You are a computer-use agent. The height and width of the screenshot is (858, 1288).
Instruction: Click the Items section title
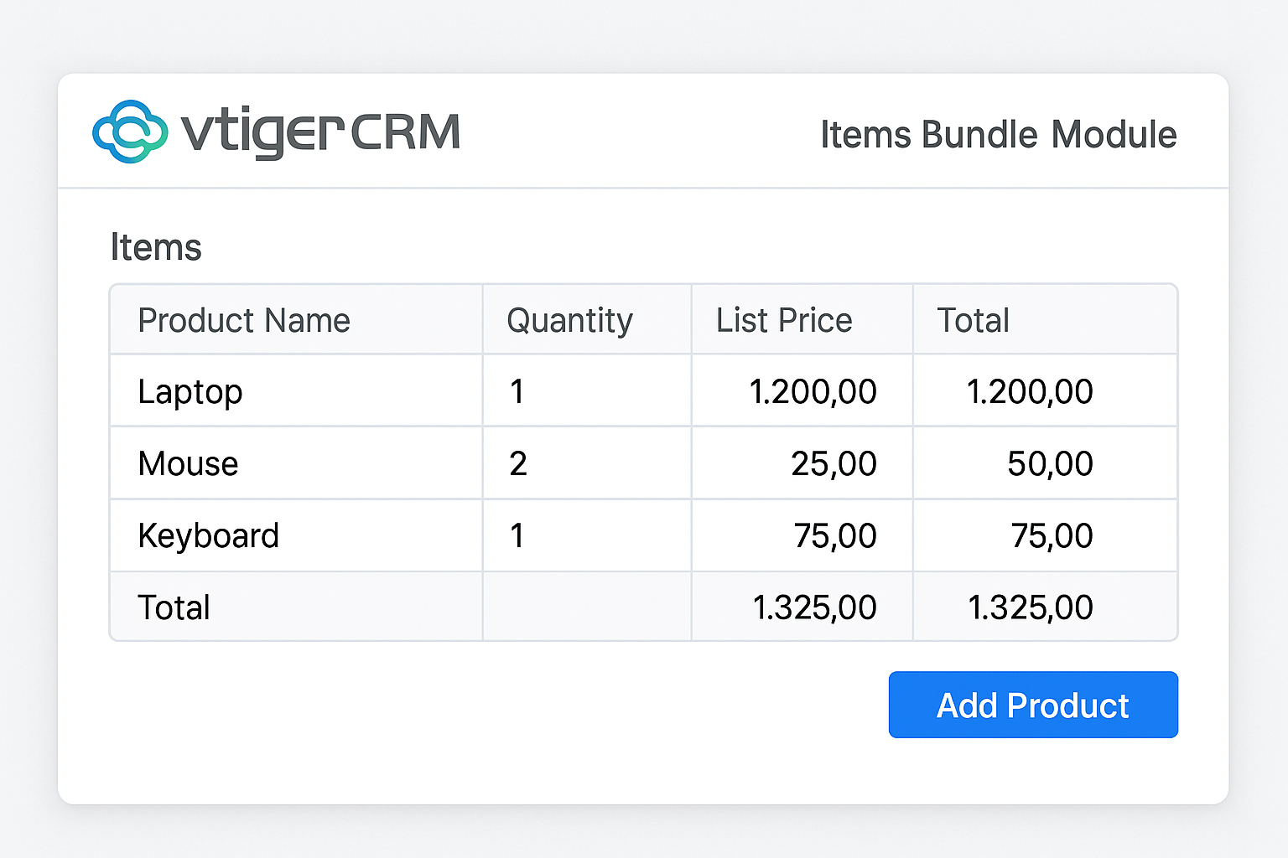[156, 246]
